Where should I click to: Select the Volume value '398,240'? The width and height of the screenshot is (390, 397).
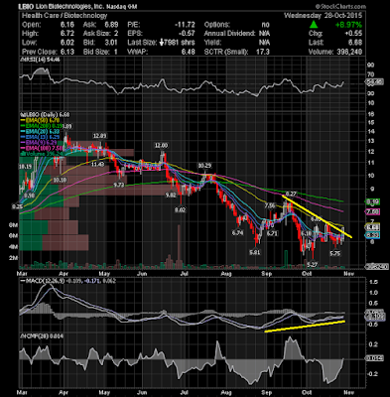point(348,52)
